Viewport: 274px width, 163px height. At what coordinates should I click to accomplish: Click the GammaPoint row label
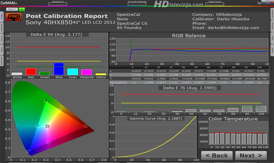[x=118, y=82]
